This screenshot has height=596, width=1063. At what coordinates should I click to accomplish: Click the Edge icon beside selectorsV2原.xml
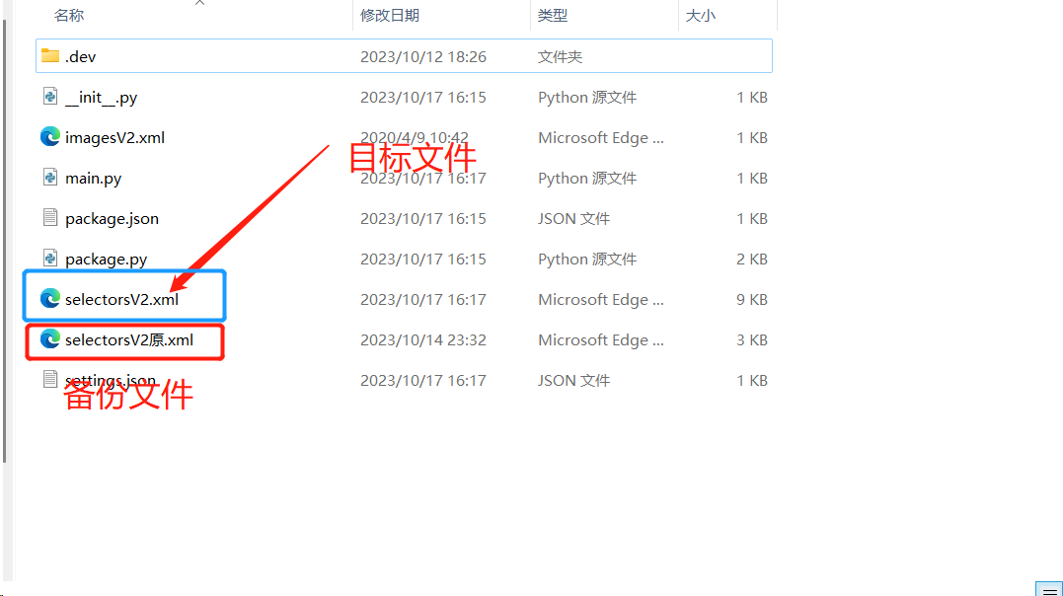(50, 339)
